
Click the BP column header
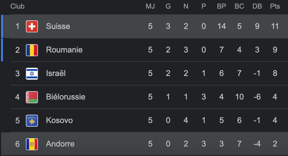221,6
